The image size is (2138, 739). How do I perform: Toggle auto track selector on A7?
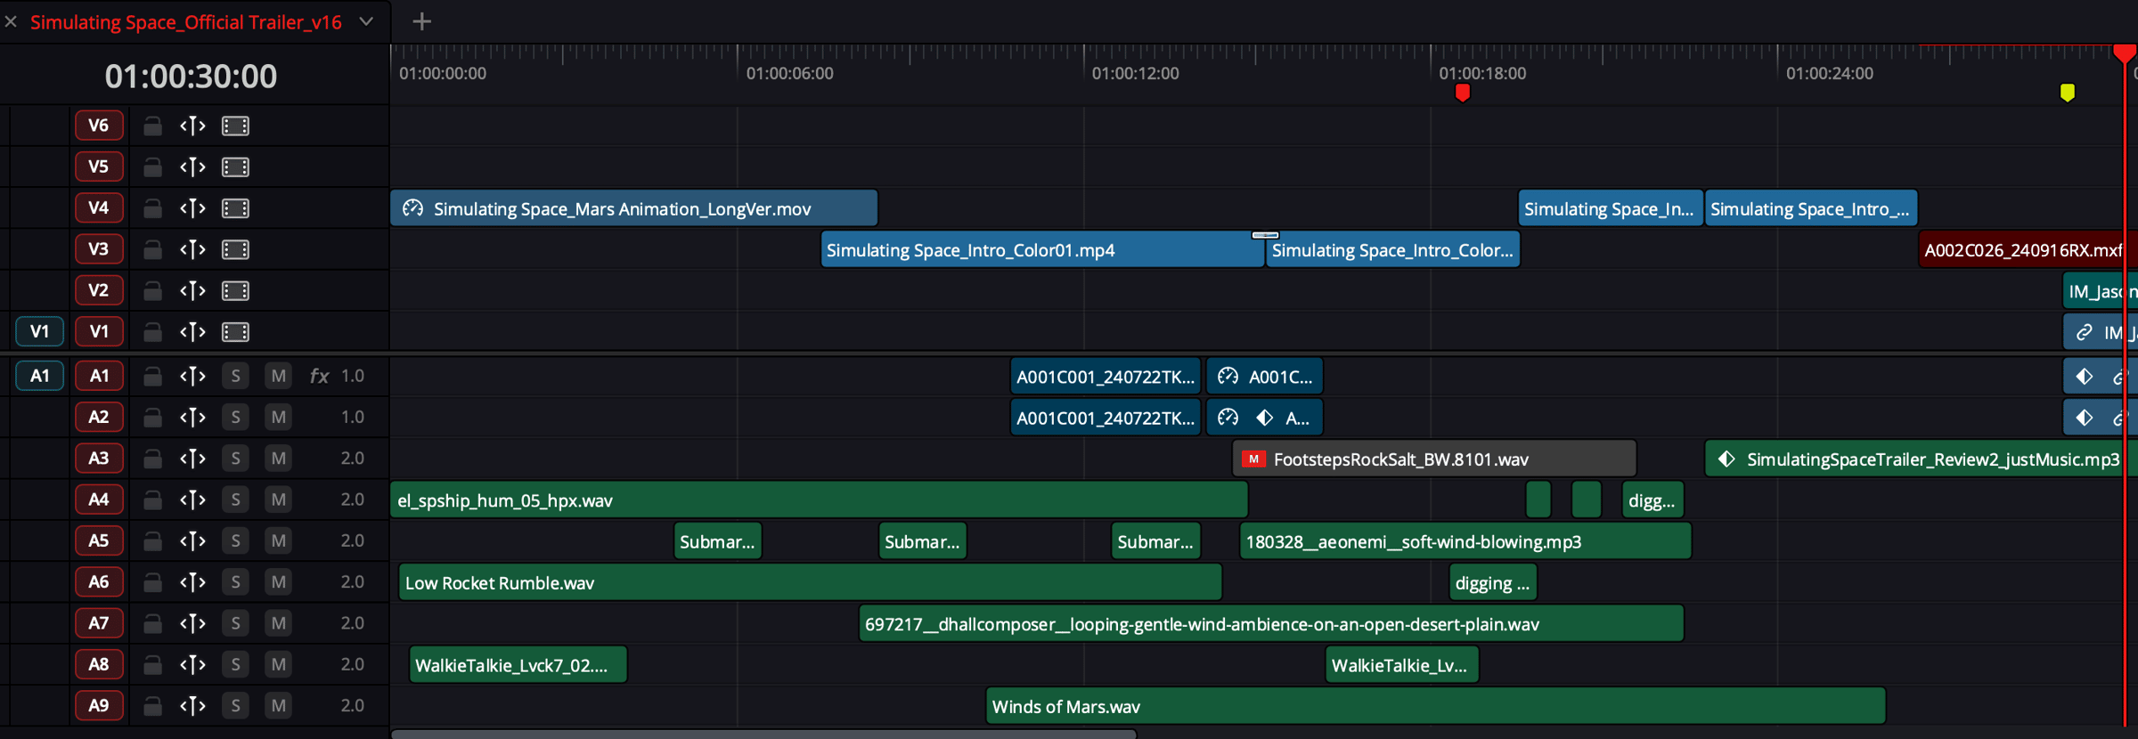[192, 623]
